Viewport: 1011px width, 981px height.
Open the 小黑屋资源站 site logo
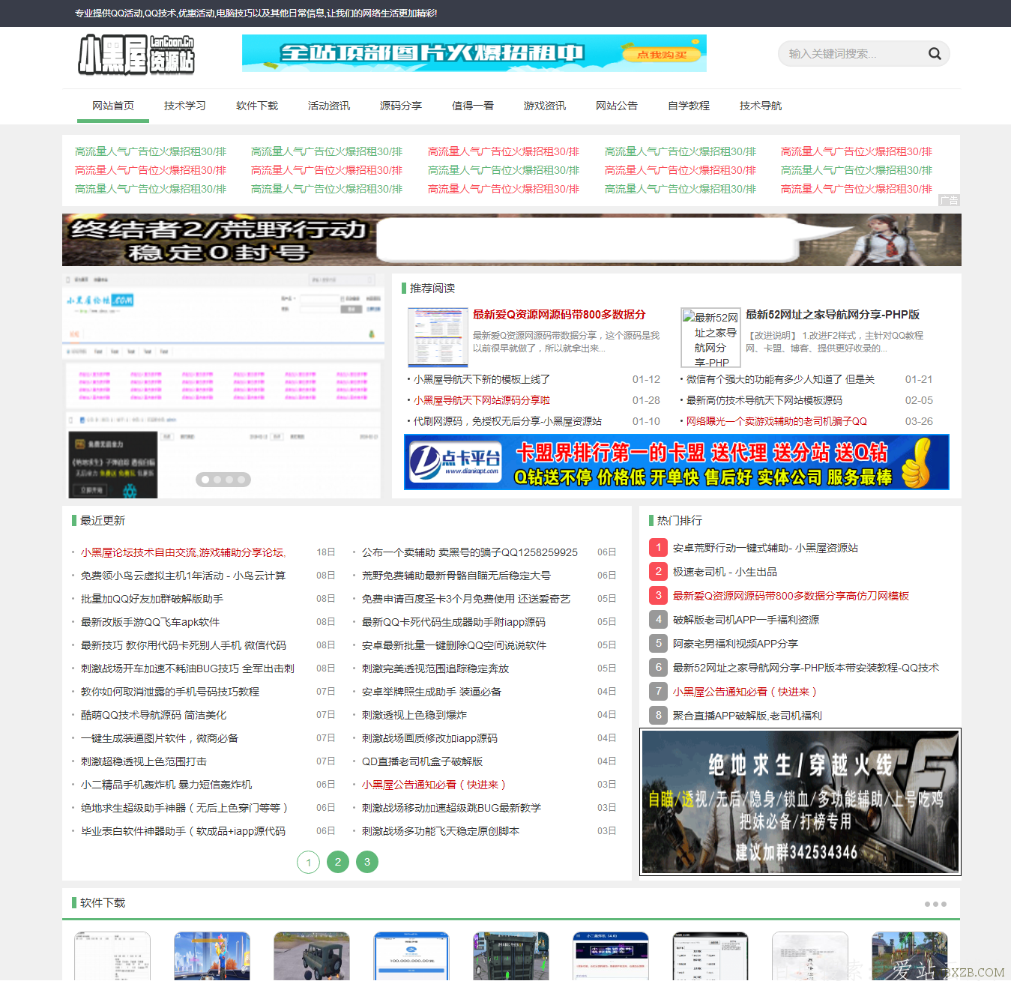(136, 54)
